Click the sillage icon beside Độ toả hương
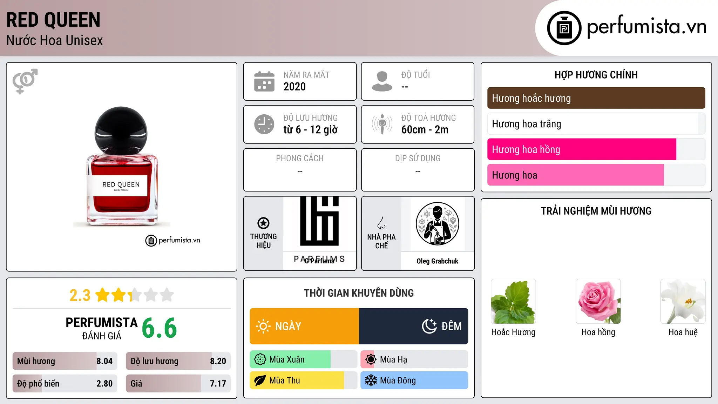The image size is (718, 404). click(x=382, y=124)
